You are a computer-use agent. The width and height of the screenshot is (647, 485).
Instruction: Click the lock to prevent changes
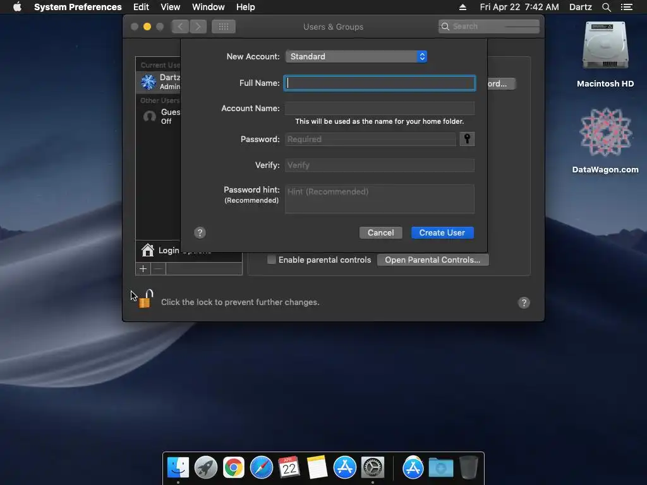click(146, 299)
